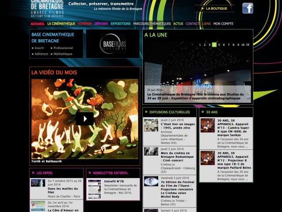Play the Tortik et Balibouzik video
The image size is (282, 212).
[85, 119]
